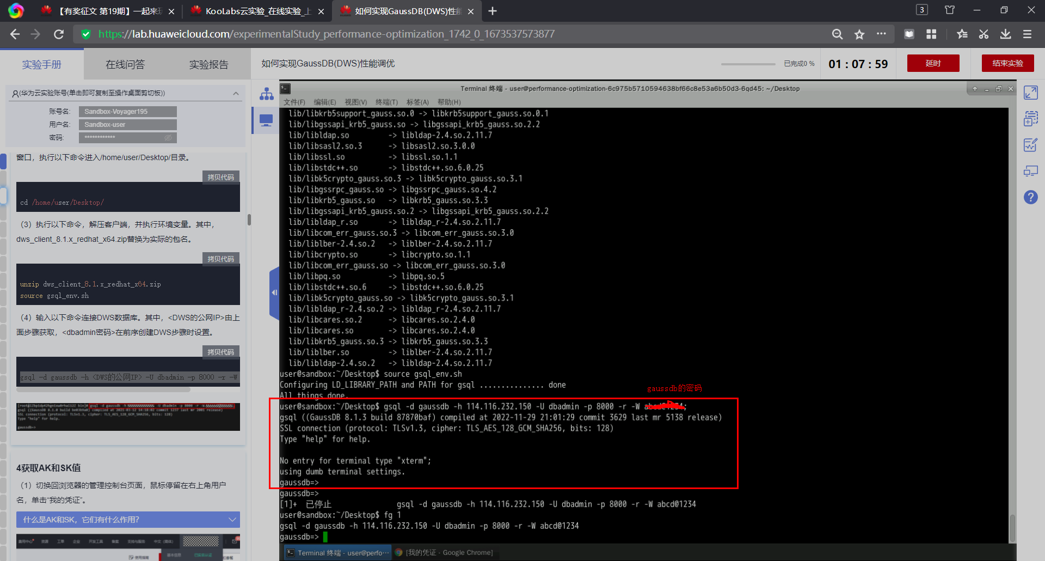Switch to the KooLabs云实验 browser tab
Image resolution: width=1045 pixels, height=561 pixels.
click(256, 11)
